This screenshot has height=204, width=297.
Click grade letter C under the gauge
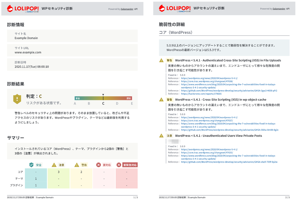tap(103, 104)
